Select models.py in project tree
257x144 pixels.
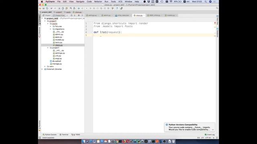point(58,40)
